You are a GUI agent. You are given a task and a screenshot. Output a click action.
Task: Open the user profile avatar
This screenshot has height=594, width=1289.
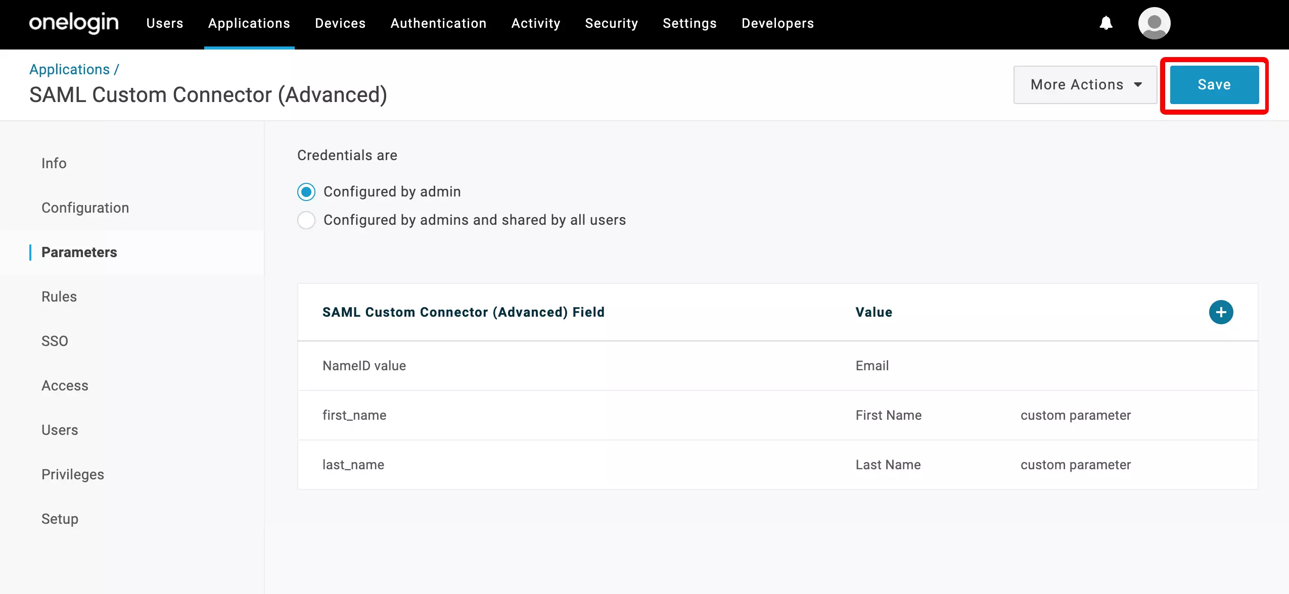tap(1154, 23)
